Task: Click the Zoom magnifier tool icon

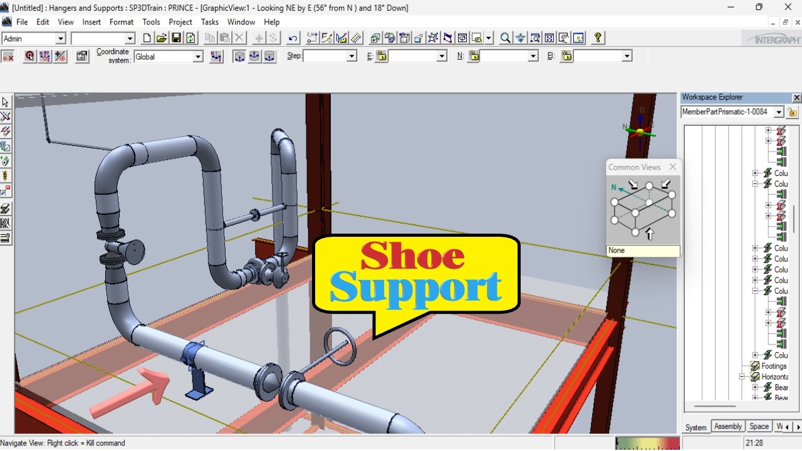Action: tap(505, 38)
